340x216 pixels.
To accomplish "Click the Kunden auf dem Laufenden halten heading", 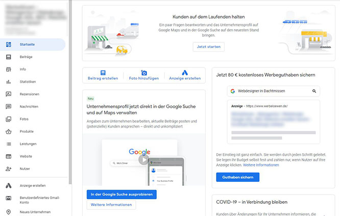I will tap(209, 17).
